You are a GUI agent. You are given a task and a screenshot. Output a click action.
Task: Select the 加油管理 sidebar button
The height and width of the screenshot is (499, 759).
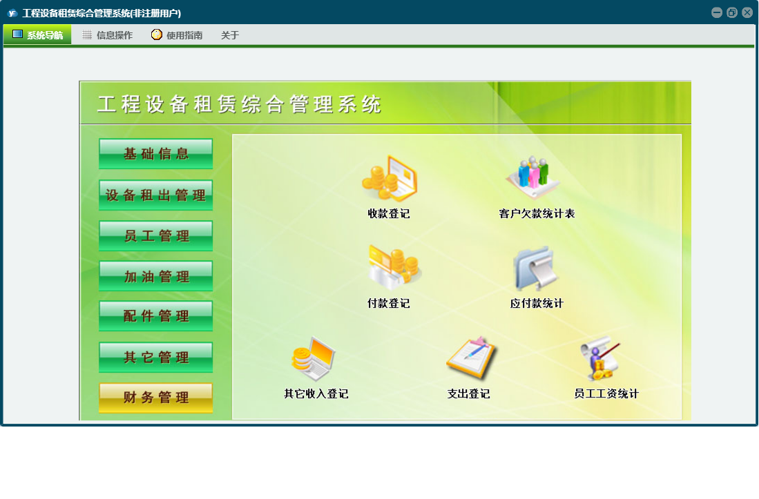[156, 276]
